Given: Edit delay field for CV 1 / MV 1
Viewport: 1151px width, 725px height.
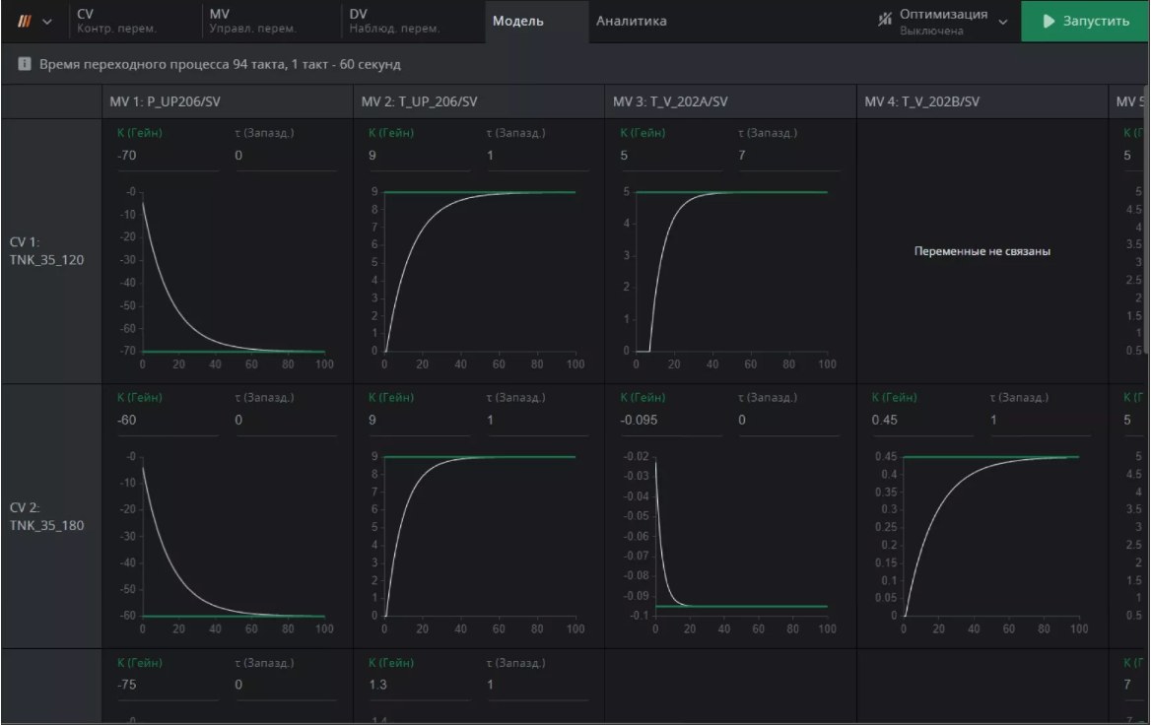Looking at the screenshot, I should click(286, 156).
